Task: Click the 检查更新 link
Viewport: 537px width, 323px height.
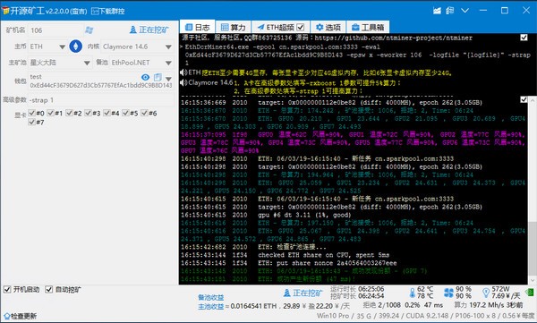Action: 20,316
